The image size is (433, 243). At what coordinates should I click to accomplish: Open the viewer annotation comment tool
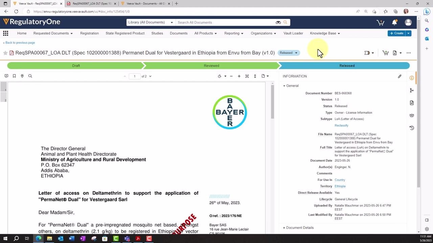[6, 76]
